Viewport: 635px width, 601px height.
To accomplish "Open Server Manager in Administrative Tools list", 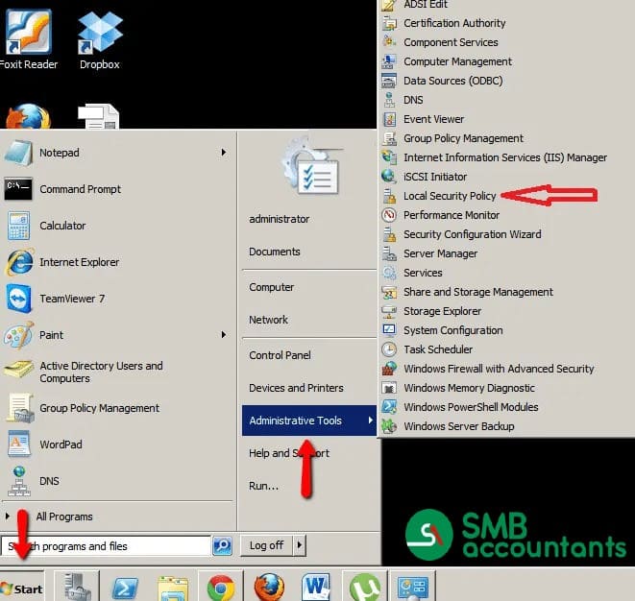I will pos(440,253).
